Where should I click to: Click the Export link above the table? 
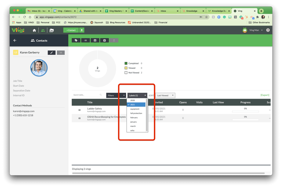[x=264, y=95]
